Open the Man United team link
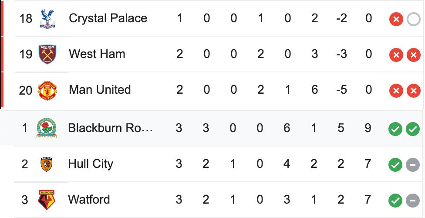The image size is (425, 218). point(100,90)
